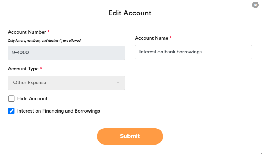This screenshot has height=154, width=262.
Task: Click the Account Type label
Action: 23,69
